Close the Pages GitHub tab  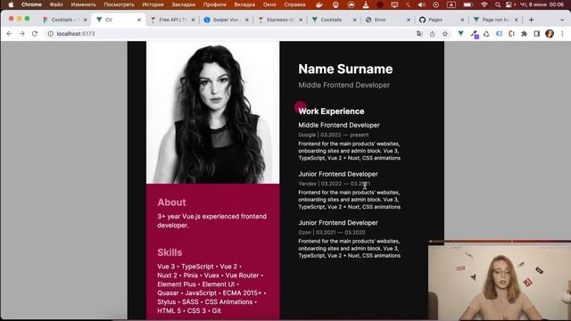tap(462, 20)
